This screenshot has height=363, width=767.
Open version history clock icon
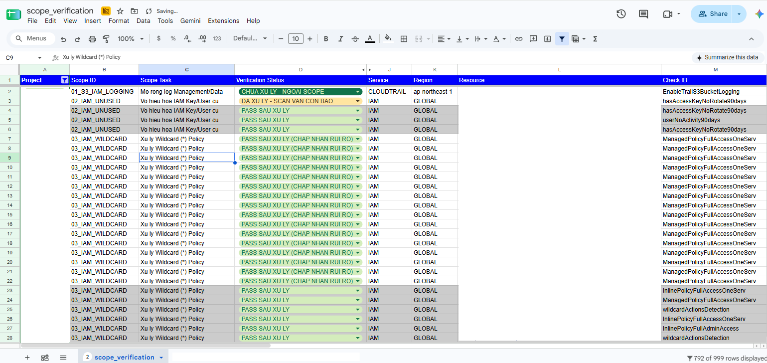tap(621, 14)
